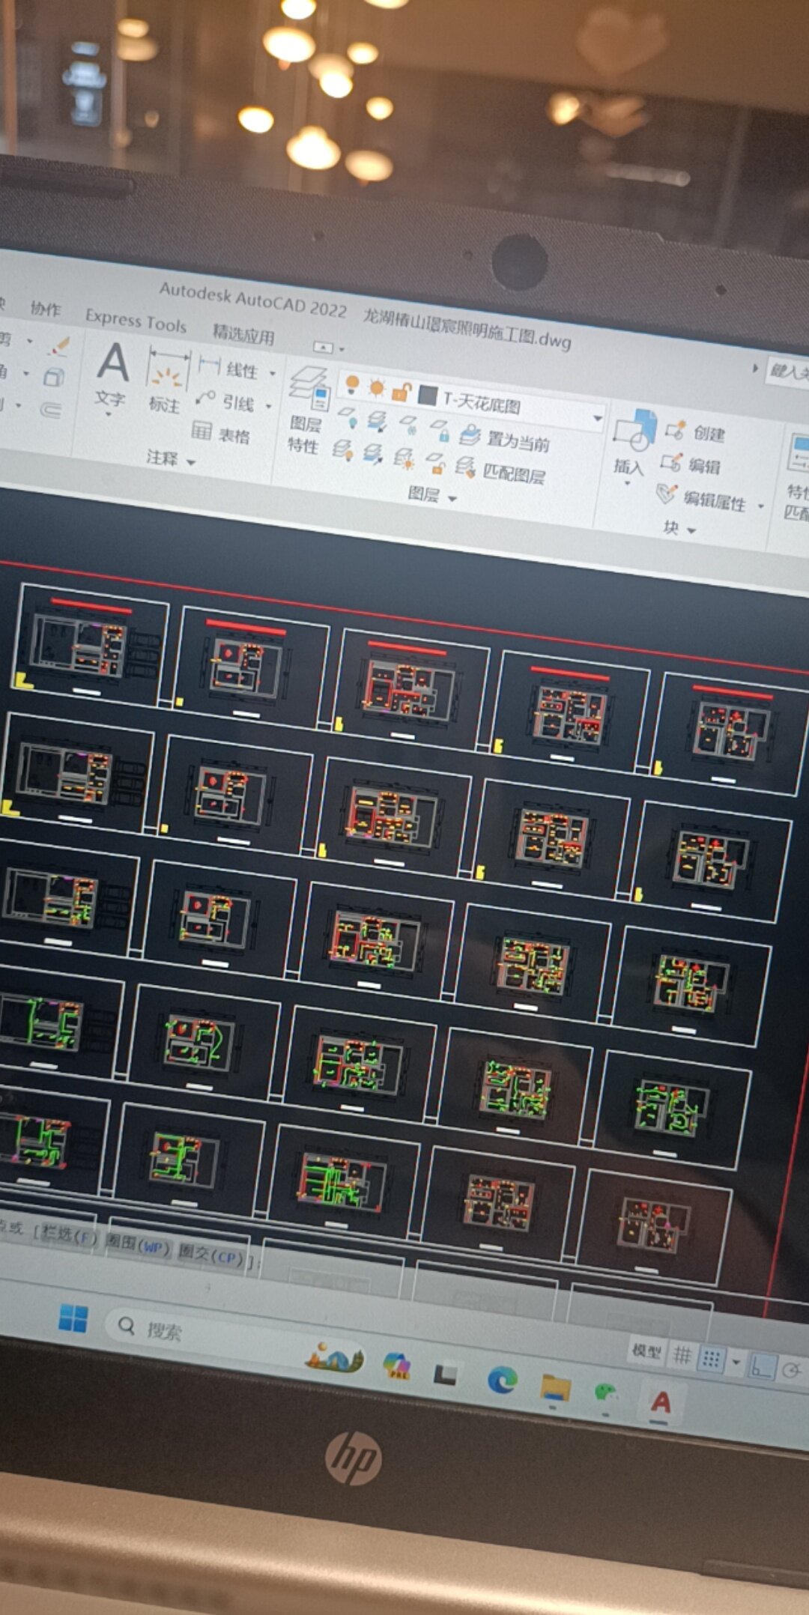The height and width of the screenshot is (1615, 809).
Task: Choose the 圈交(CP) command option
Action: click(211, 1256)
